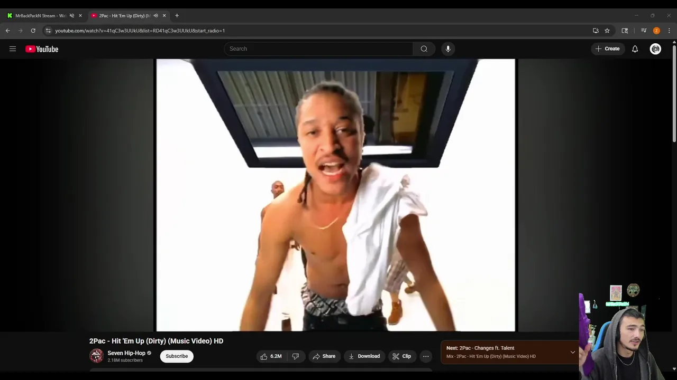Open the YouTube account avatar menu

[x=655, y=49]
